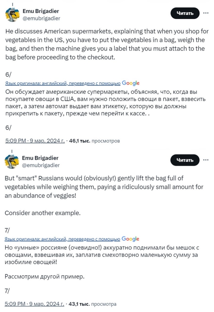Click the Google logo under the "smart" Russians tweet
The width and height of the screenshot is (214, 312).
[131, 239]
